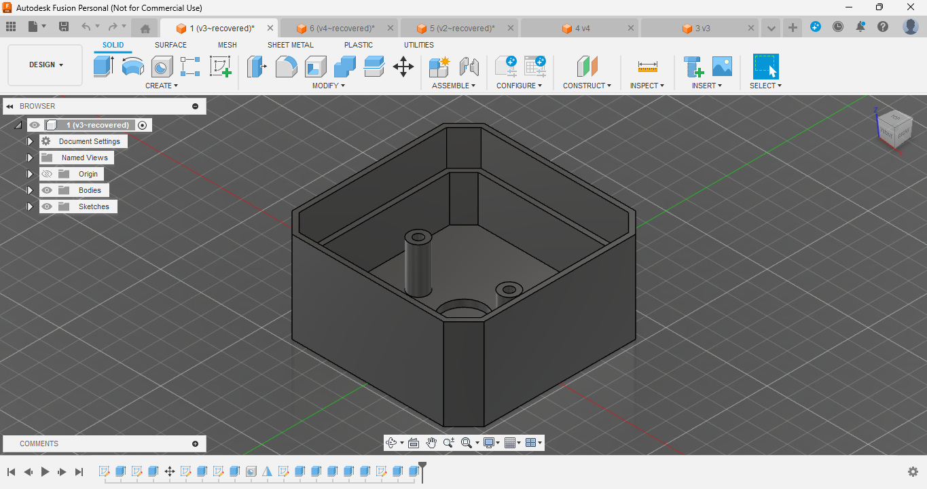The width and height of the screenshot is (927, 489).
Task: Click the Look At icon in navigation bar
Action: tap(414, 443)
